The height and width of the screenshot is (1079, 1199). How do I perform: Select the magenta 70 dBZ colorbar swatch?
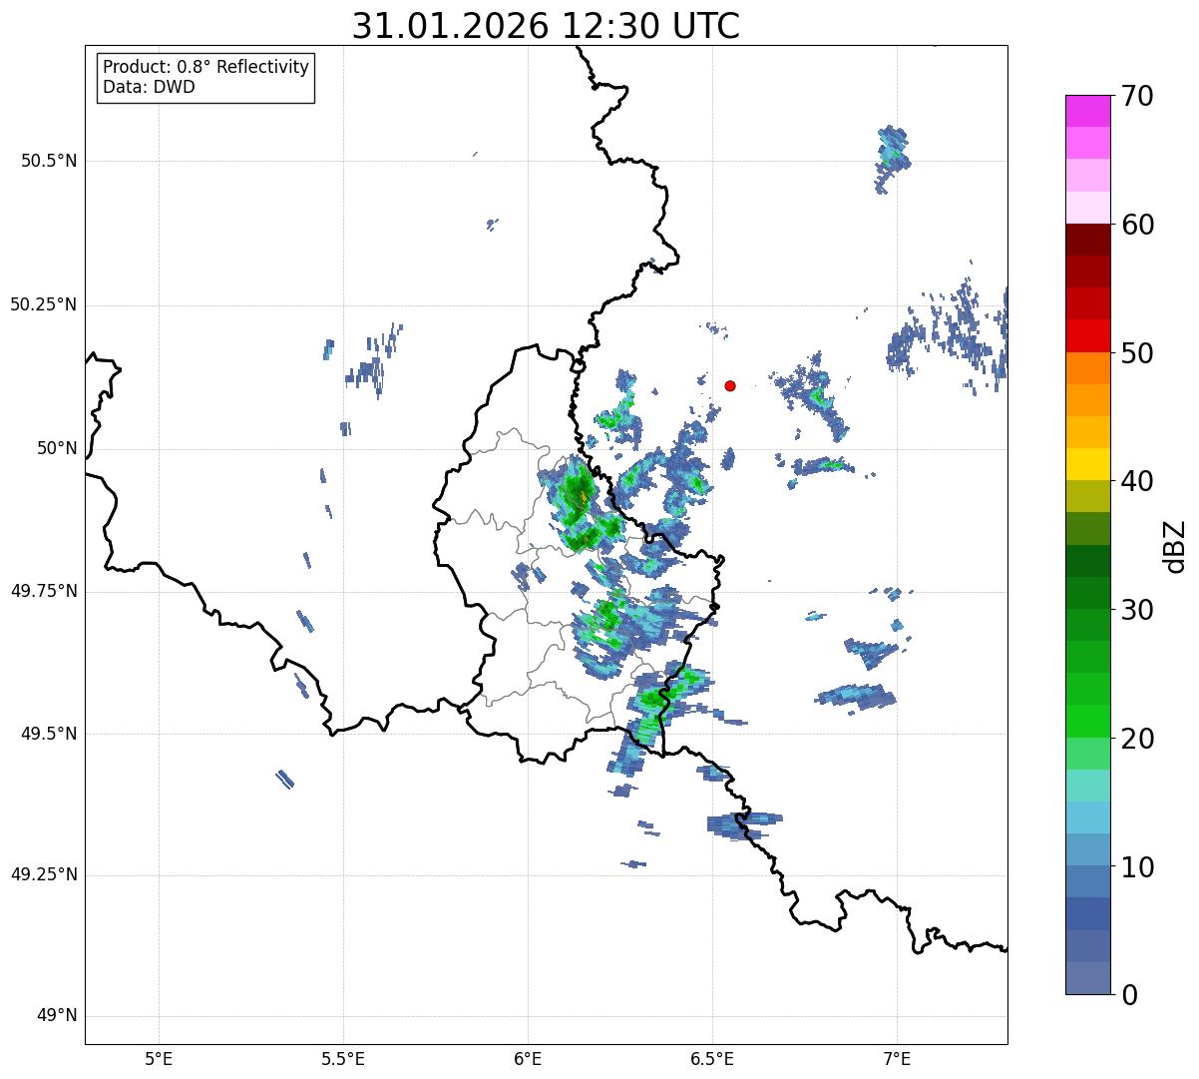pyautogui.click(x=1087, y=111)
